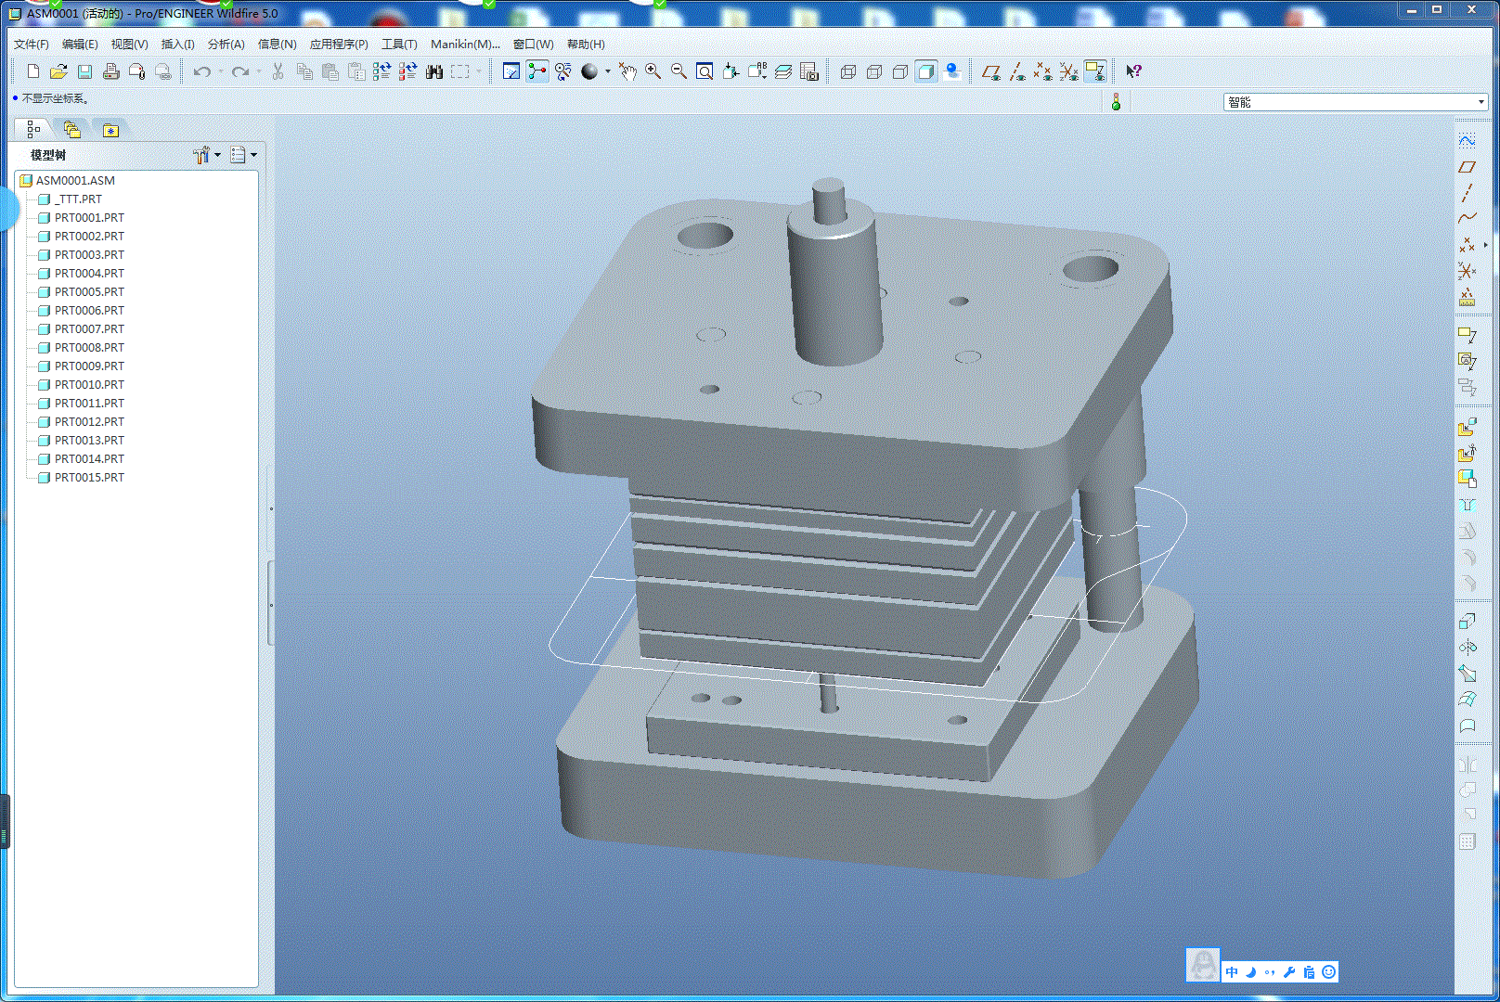Switch display to Wireframe mode
Screen dimensions: 1500x1002
[x=847, y=71]
